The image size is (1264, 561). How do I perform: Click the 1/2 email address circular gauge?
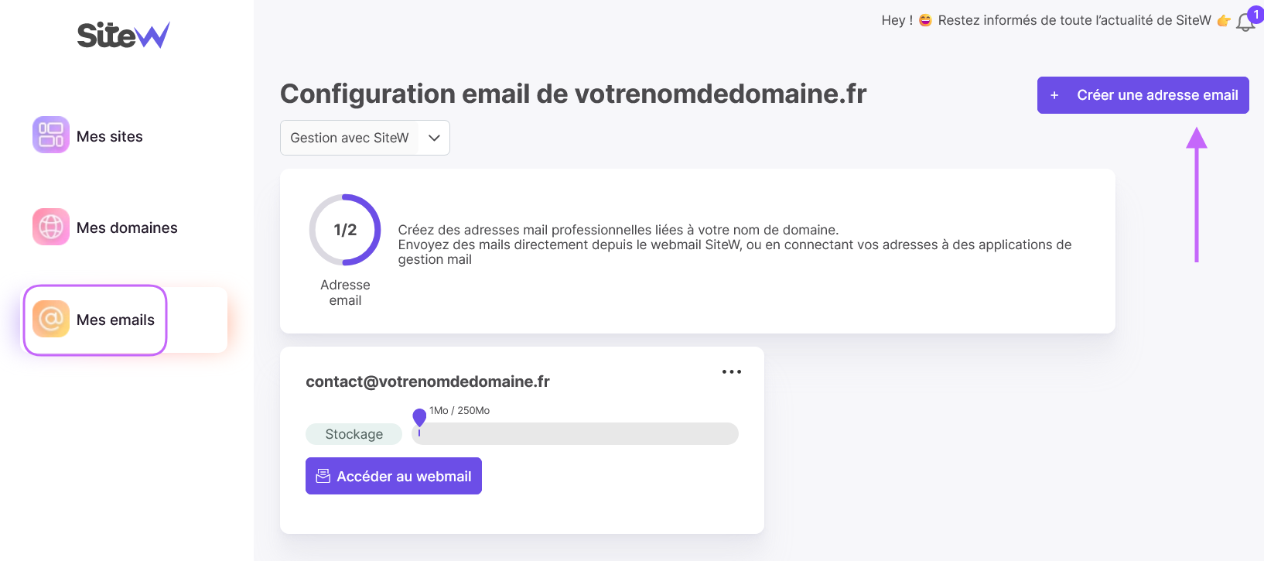[345, 230]
